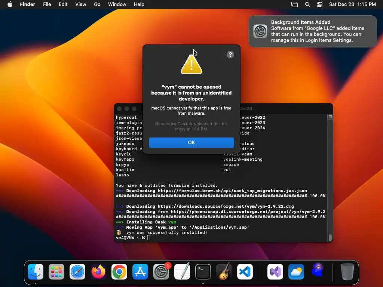The width and height of the screenshot is (383, 287).
Task: Click the warning triangle icon in dialog
Action: (x=191, y=64)
